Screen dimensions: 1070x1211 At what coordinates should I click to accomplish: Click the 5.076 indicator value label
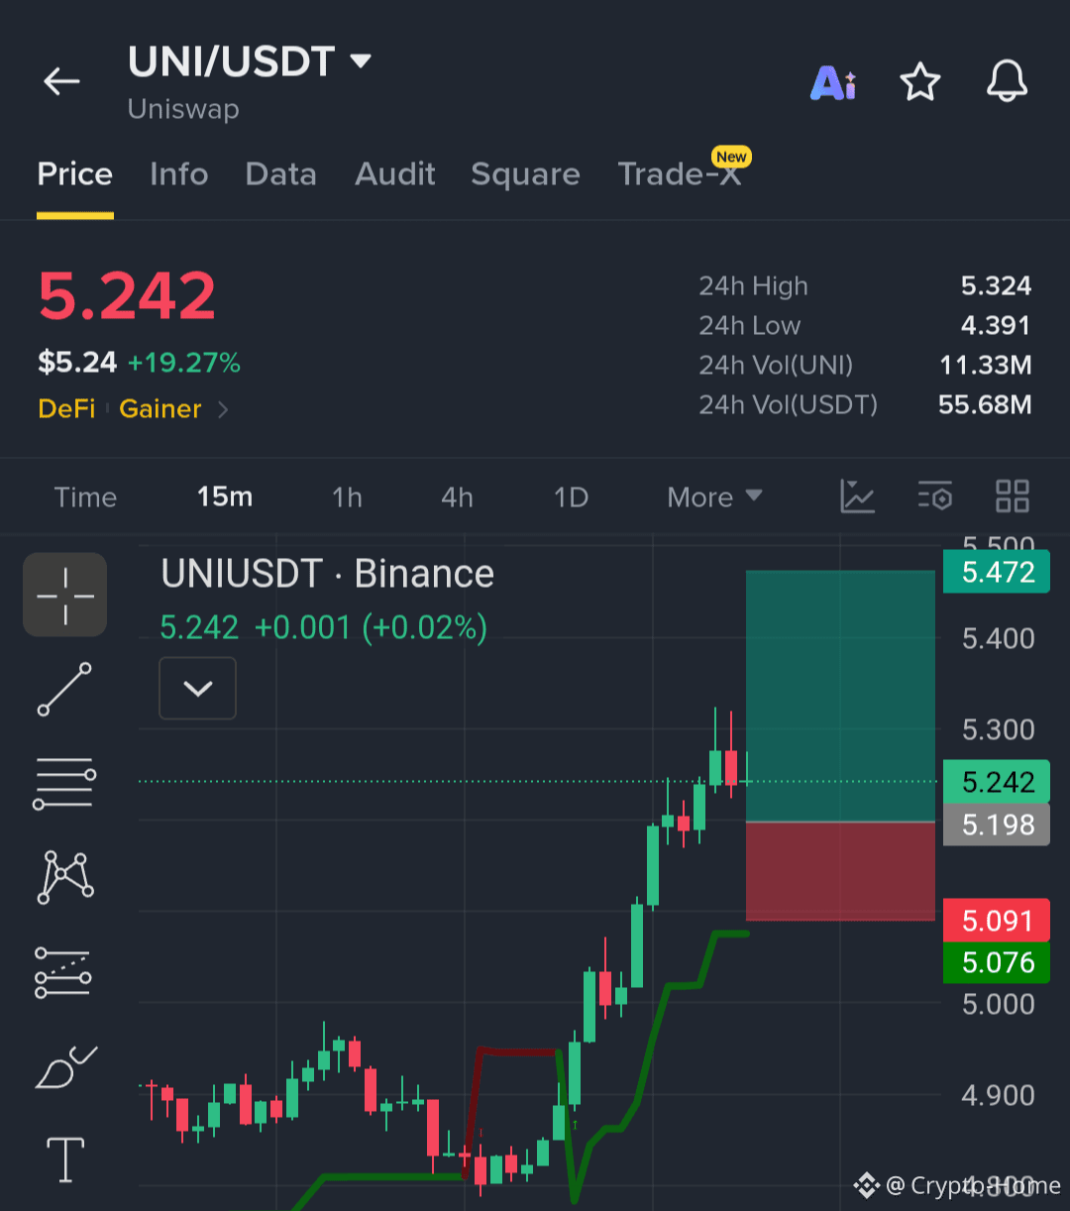tap(997, 962)
